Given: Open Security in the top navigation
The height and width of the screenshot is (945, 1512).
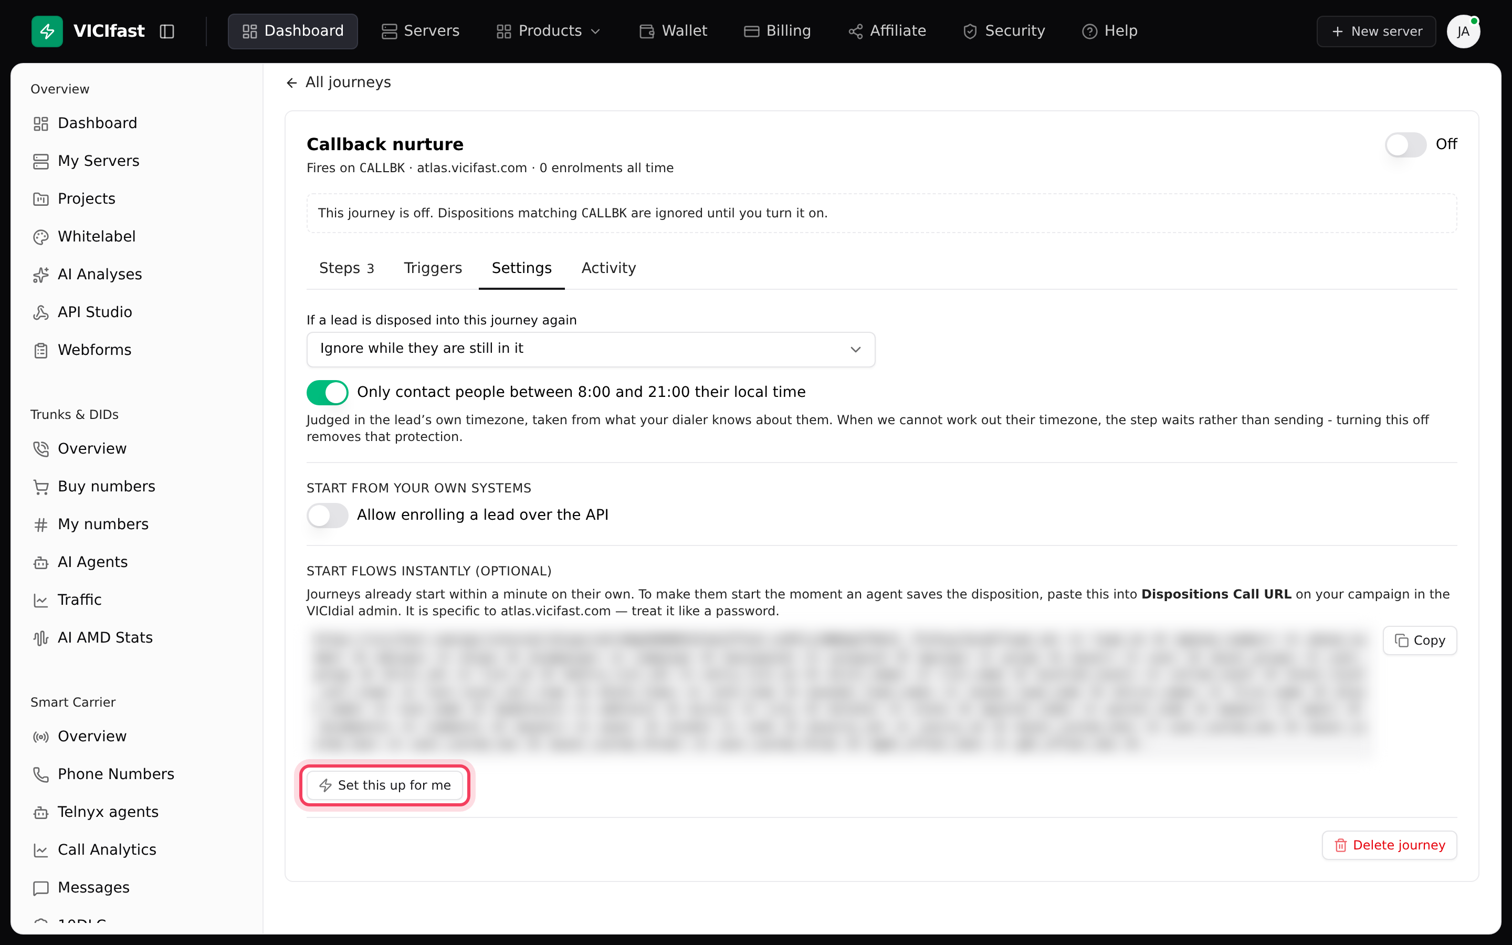Looking at the screenshot, I should (x=1003, y=31).
